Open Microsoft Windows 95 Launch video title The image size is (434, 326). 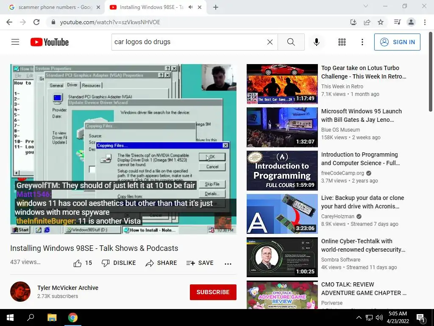coord(361,115)
